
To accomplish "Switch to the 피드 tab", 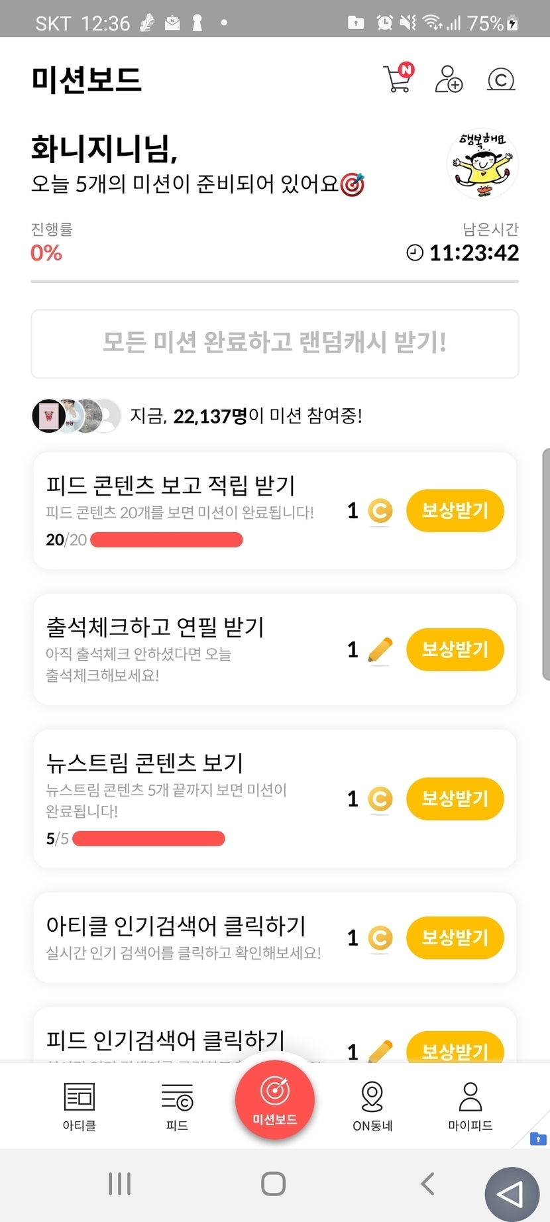I will pyautogui.click(x=177, y=1106).
